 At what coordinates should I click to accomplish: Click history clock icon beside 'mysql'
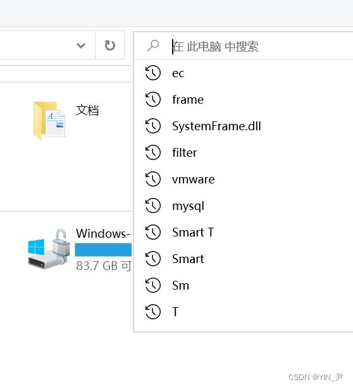tap(153, 206)
